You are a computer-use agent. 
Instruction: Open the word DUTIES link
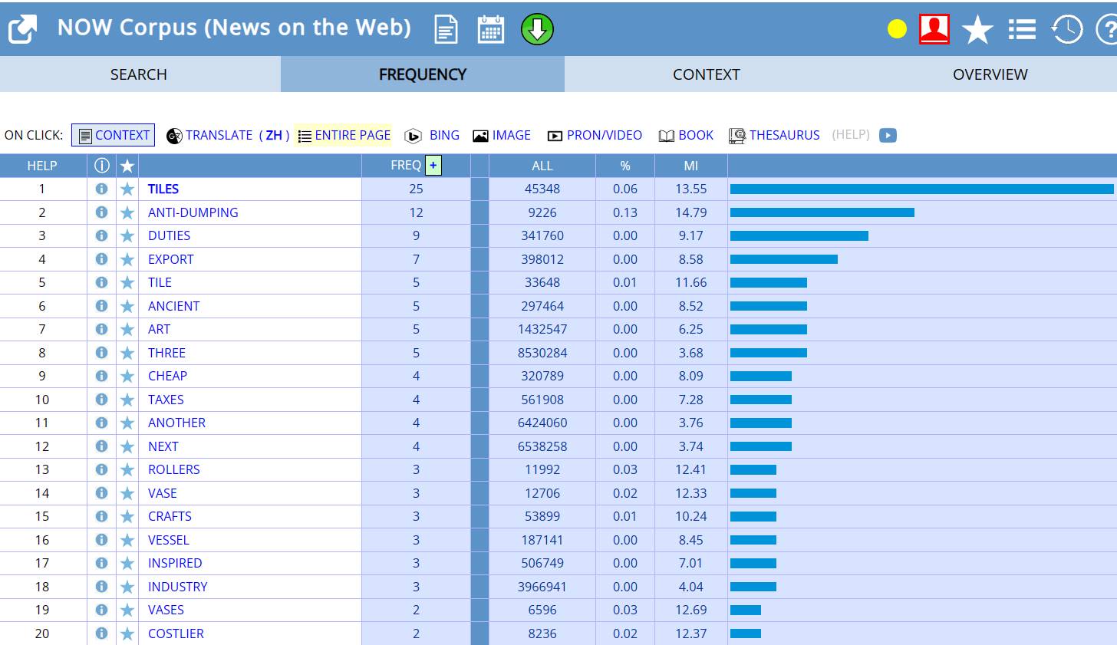[169, 235]
